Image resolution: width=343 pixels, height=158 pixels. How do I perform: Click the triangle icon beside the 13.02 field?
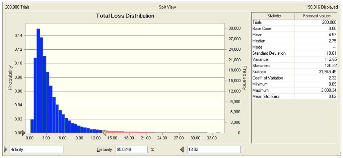tap(182, 149)
